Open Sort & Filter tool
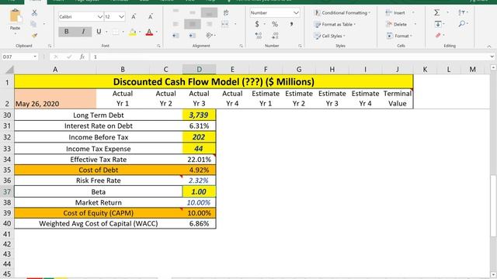497x279 pixels. (x=461, y=12)
